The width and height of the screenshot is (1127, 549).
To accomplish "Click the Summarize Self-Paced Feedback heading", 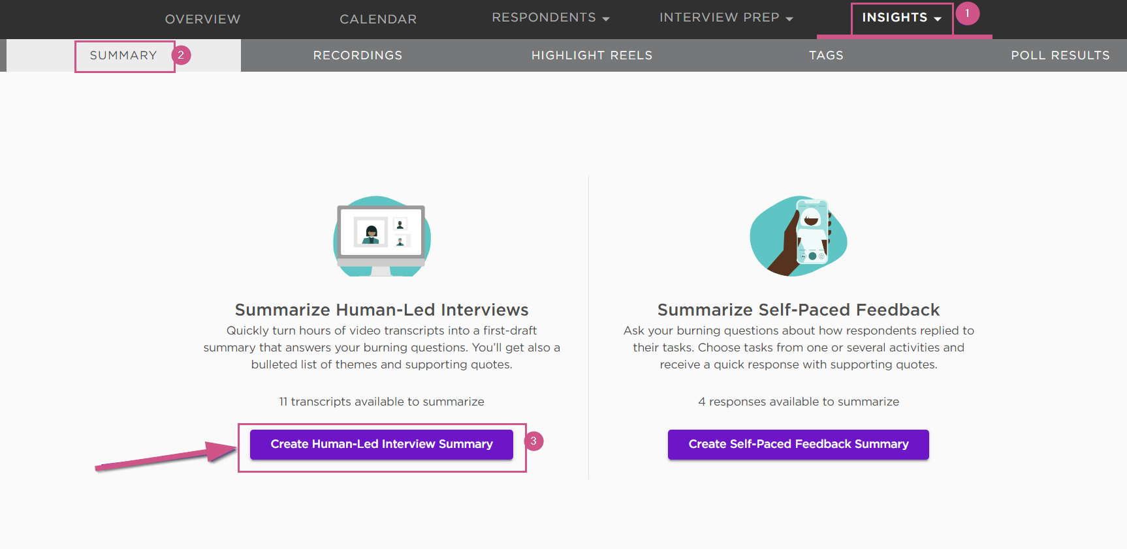I will click(x=799, y=310).
